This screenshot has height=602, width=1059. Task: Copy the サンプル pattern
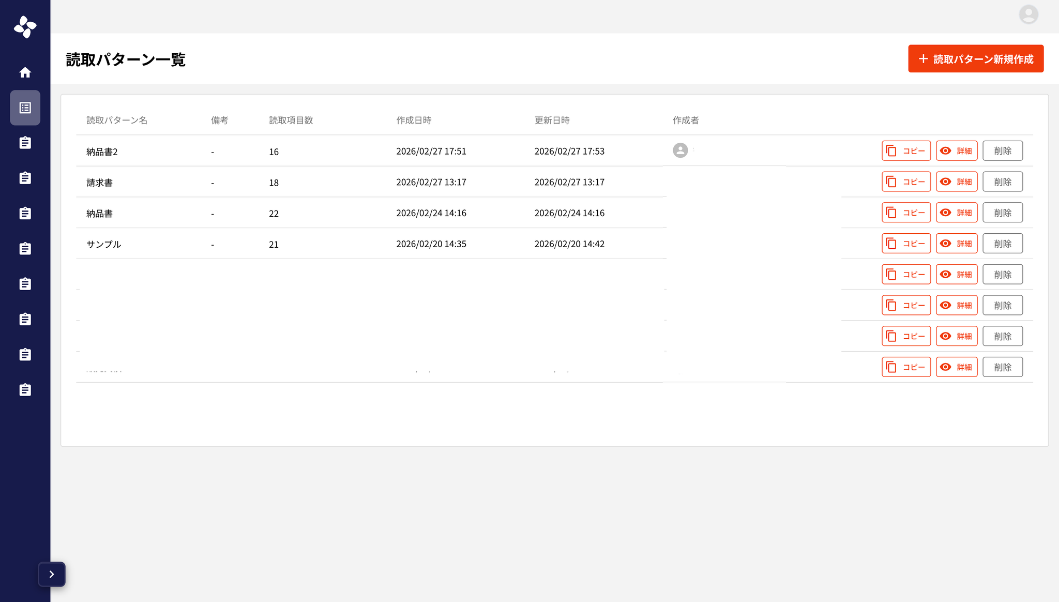tap(906, 244)
